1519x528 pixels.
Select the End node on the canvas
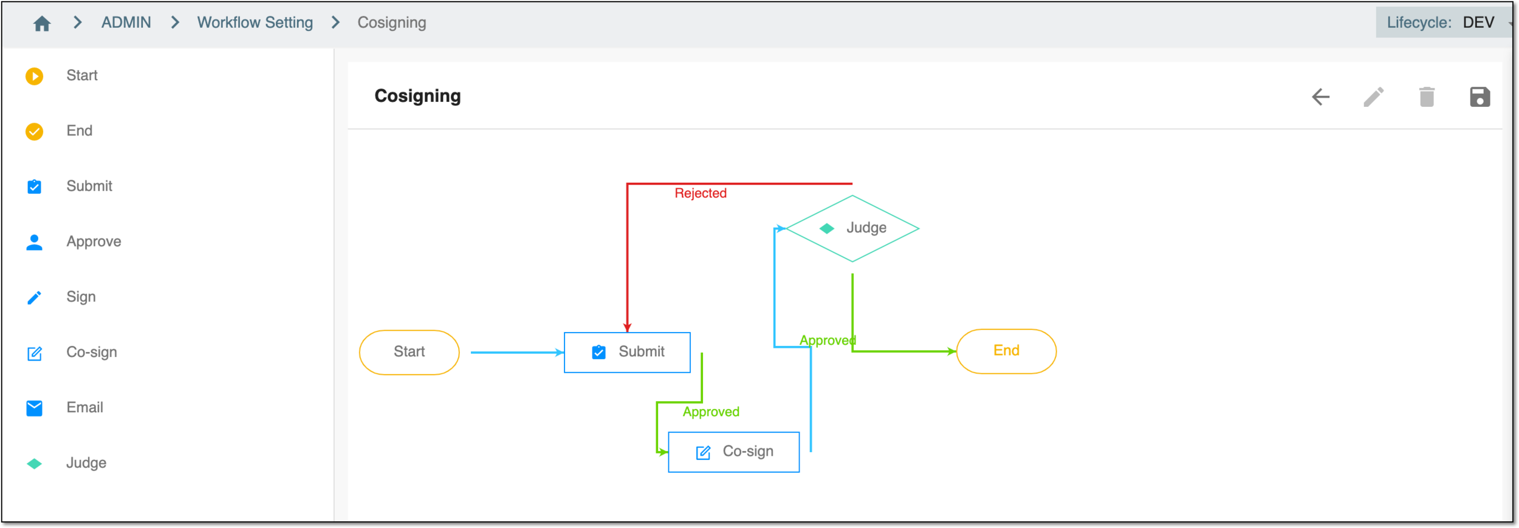1006,351
